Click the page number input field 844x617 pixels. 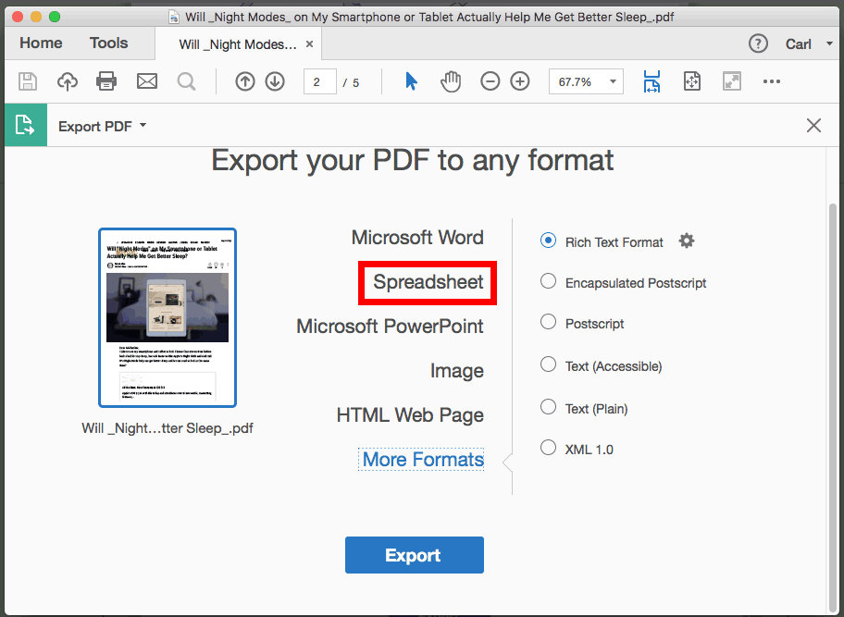tap(319, 81)
